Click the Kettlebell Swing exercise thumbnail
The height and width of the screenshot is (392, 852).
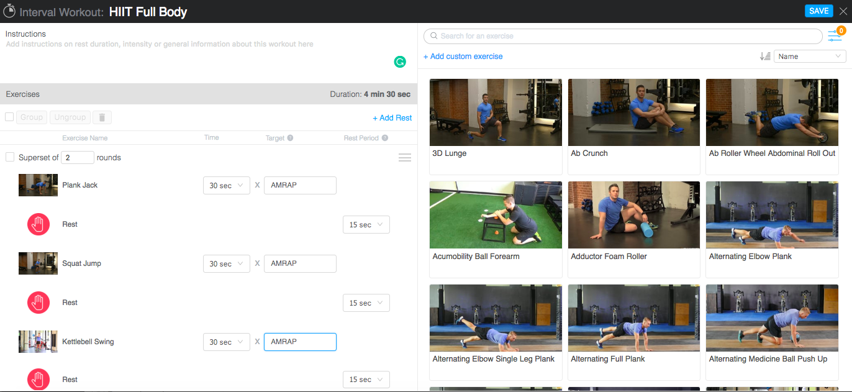pos(38,342)
